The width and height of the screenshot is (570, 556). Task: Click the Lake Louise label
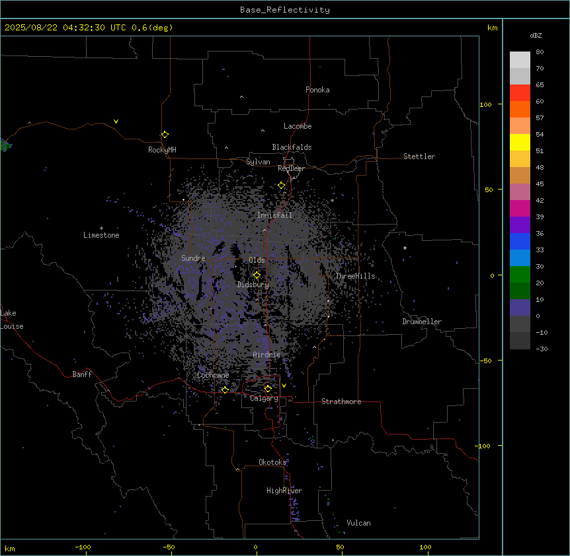(x=12, y=320)
